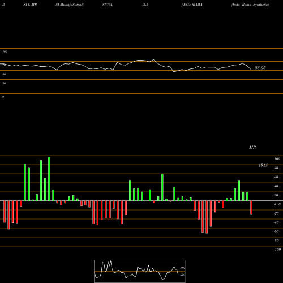Screen dimensions: 283x283
Task: Click the -60 label on MR axis
Action: point(276,231)
